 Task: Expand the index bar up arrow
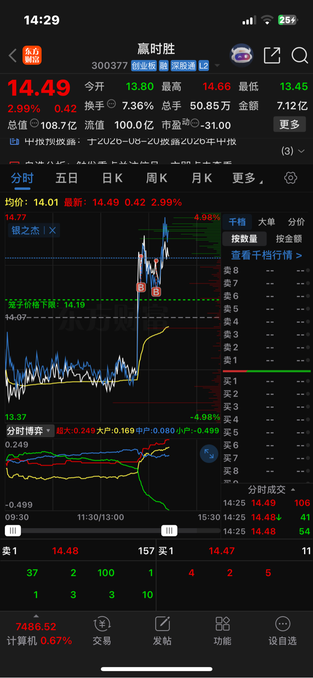[x=36, y=616]
